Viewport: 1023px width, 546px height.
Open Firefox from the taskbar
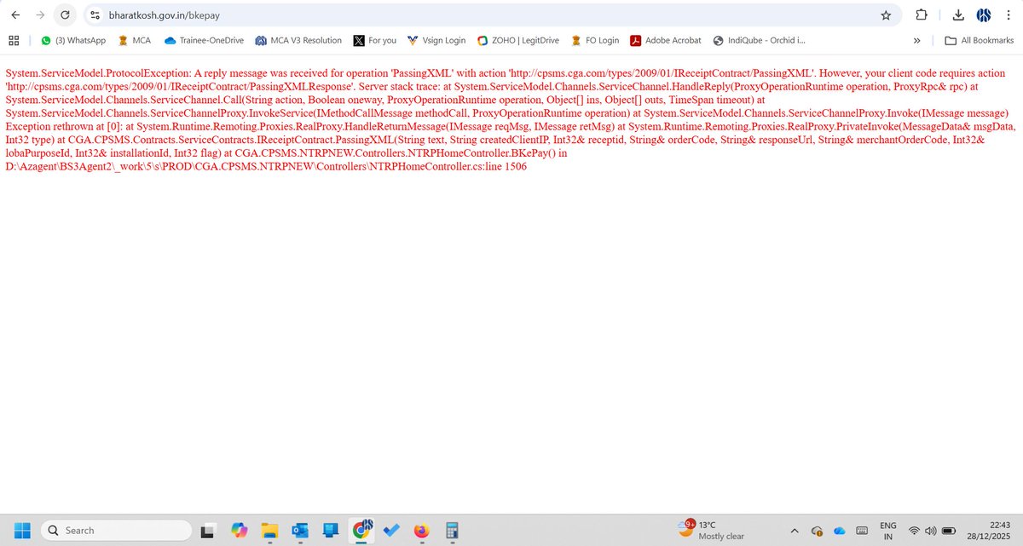point(422,530)
